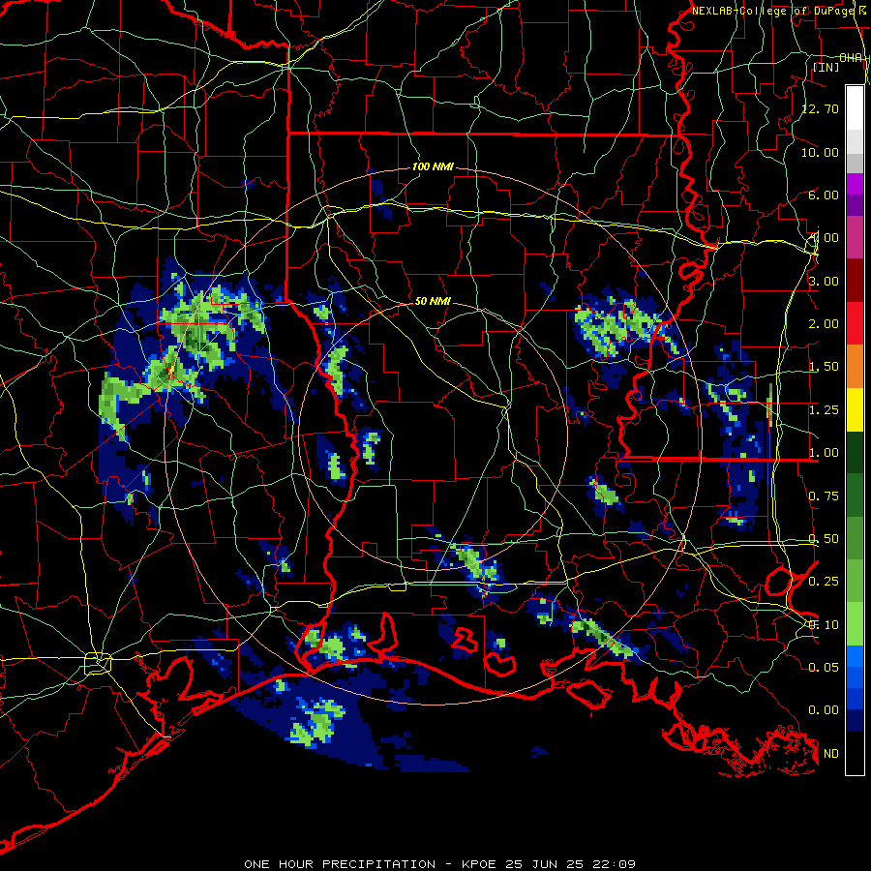Click the yellow swatch in the precipitation legend
The image size is (871, 871).
(x=855, y=409)
